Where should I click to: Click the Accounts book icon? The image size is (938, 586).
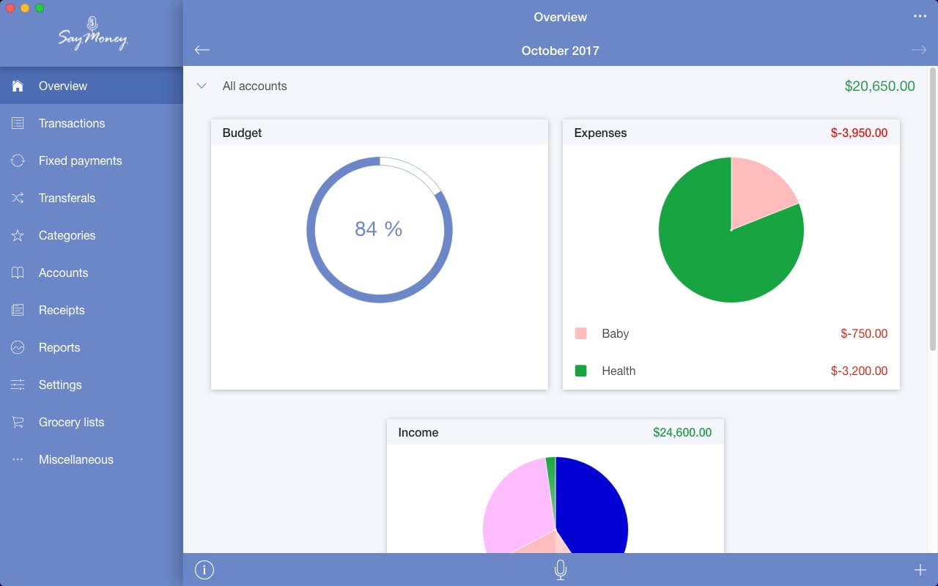(18, 272)
